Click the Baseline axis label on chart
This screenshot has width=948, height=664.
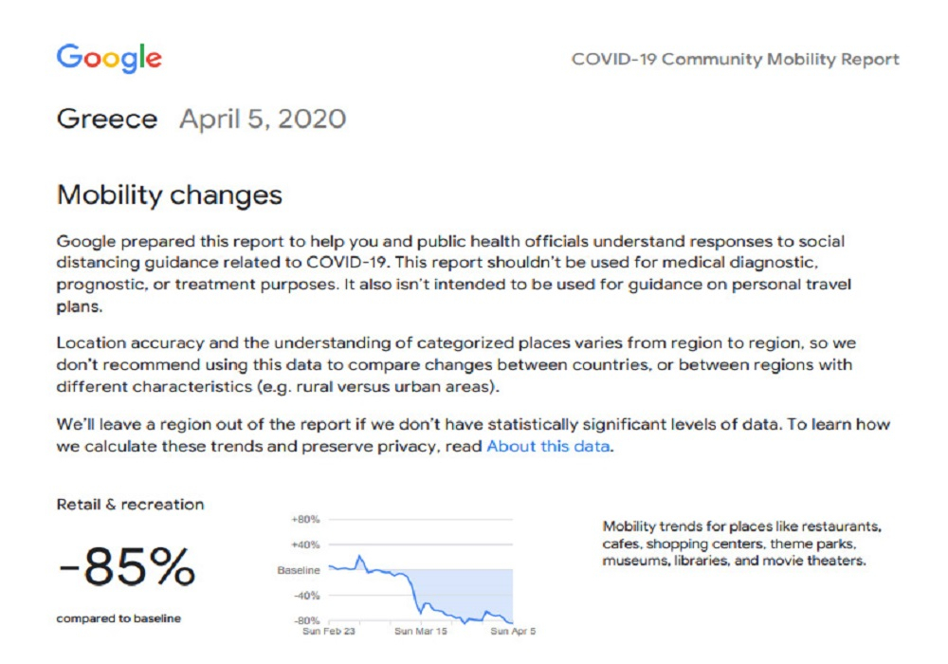tap(299, 570)
